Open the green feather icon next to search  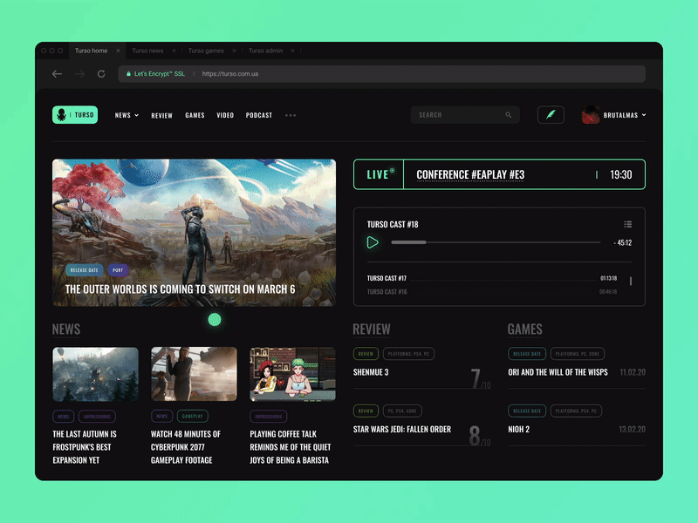(x=551, y=114)
